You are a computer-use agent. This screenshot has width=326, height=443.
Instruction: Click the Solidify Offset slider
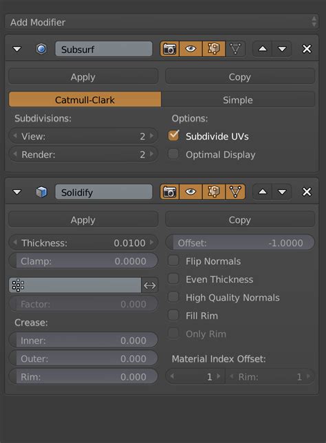[240, 243]
